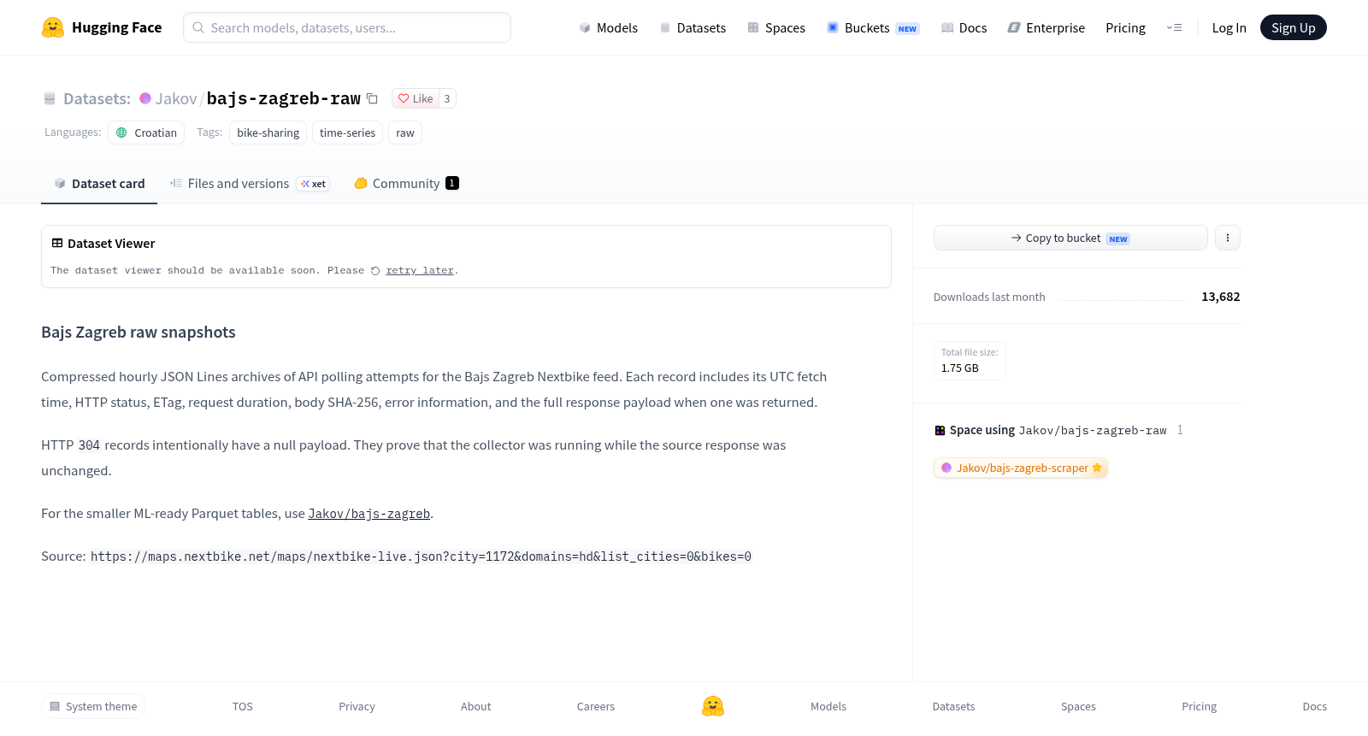Open the Datasets nav item
The height and width of the screenshot is (736, 1368).
pyautogui.click(x=693, y=27)
